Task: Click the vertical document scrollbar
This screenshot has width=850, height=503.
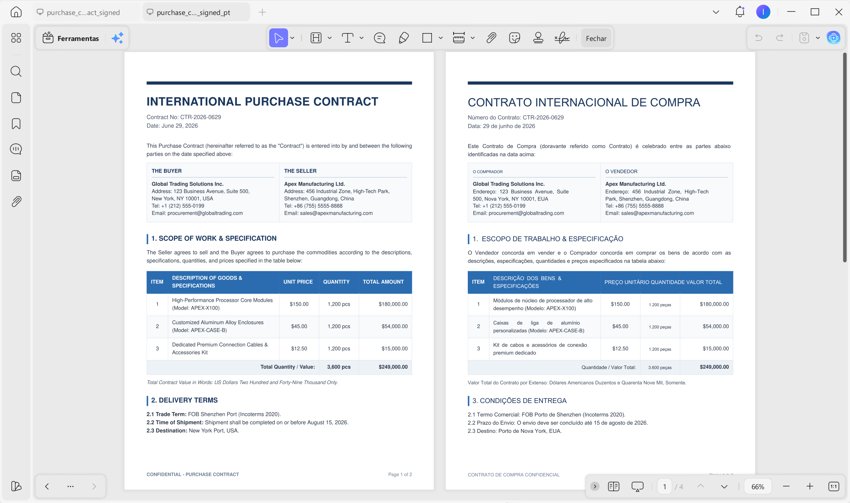Action: pyautogui.click(x=844, y=158)
